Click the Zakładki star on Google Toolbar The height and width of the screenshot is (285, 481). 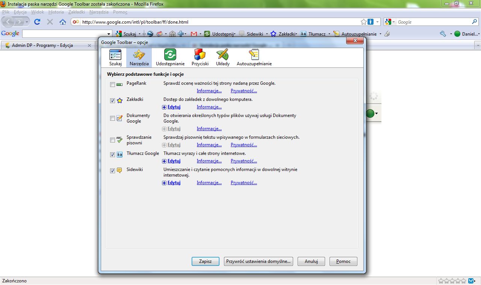274,34
